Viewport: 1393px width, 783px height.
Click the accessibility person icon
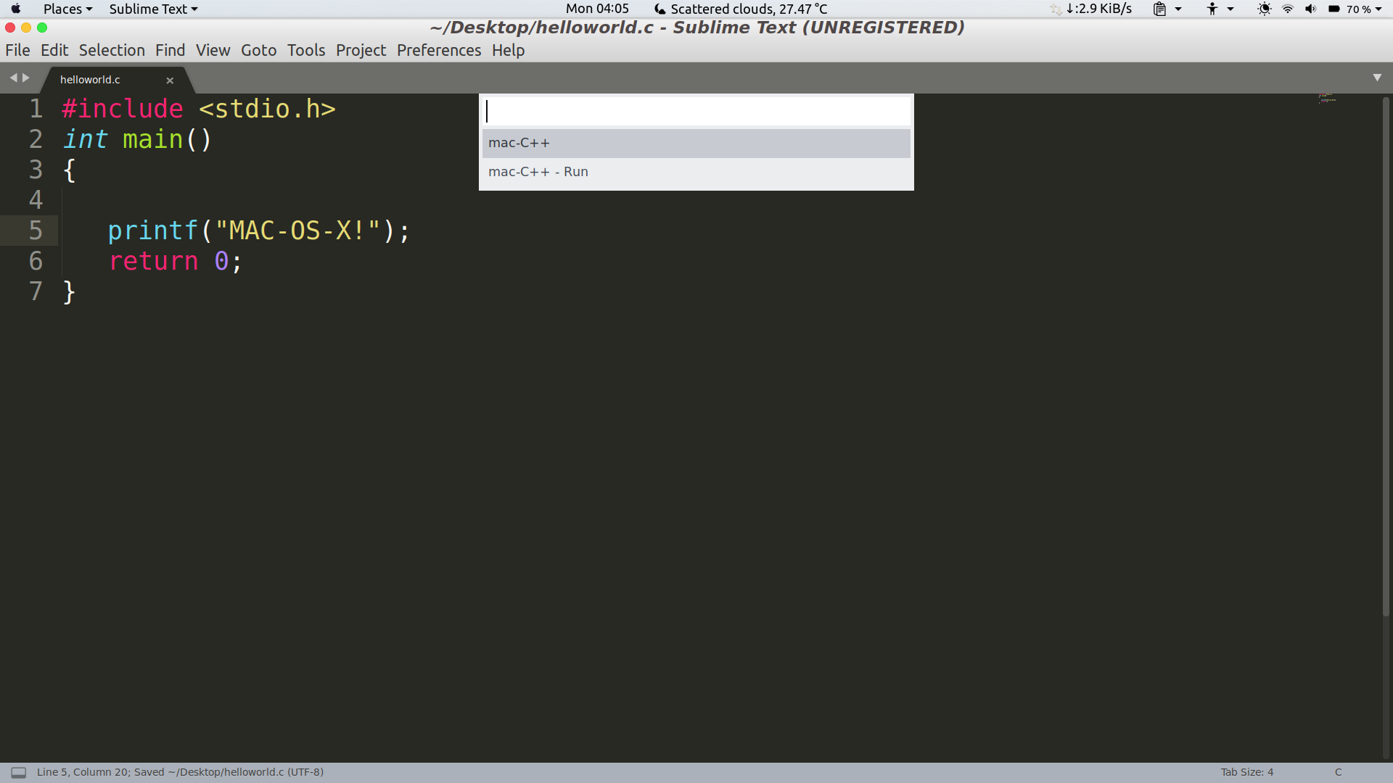(x=1212, y=9)
